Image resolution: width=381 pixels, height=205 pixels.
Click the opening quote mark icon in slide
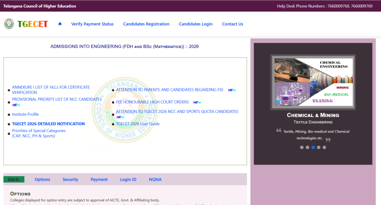click(279, 130)
